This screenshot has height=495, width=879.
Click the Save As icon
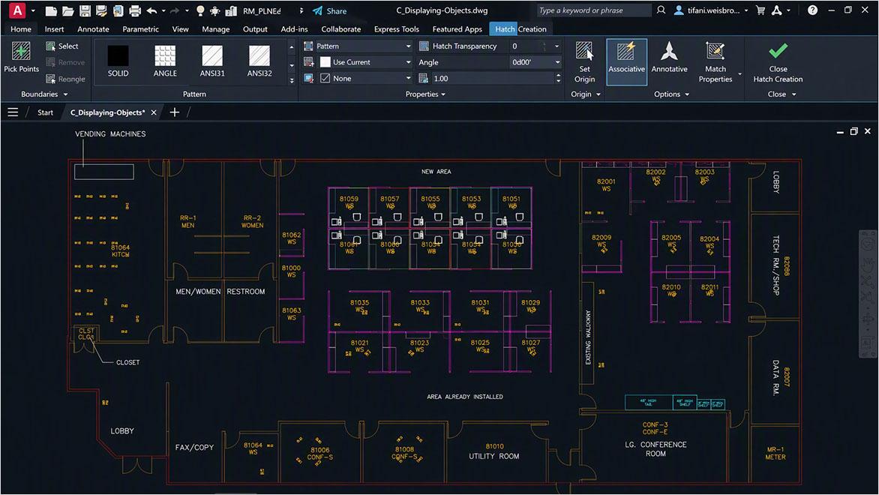pyautogui.click(x=101, y=10)
